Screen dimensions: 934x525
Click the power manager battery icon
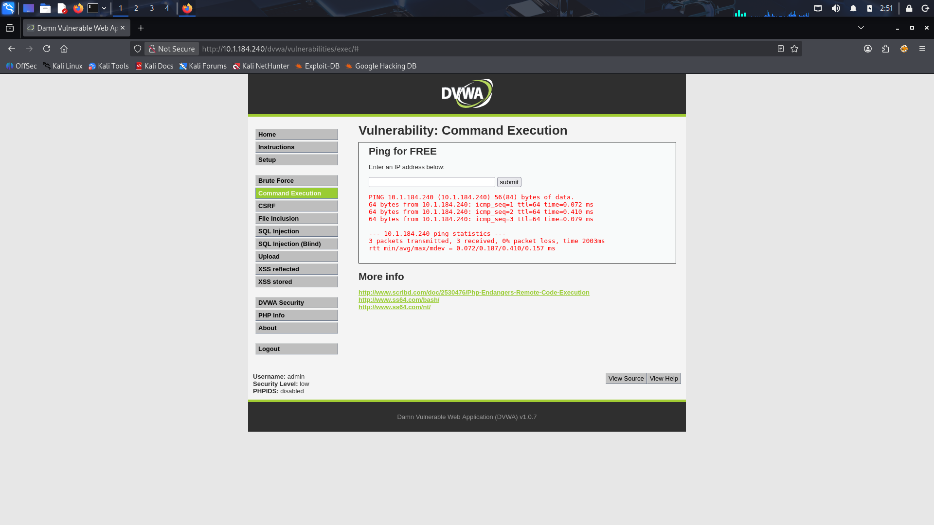(870, 8)
